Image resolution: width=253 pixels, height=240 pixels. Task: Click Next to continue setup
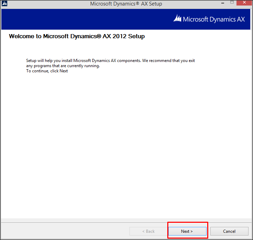coord(187,231)
